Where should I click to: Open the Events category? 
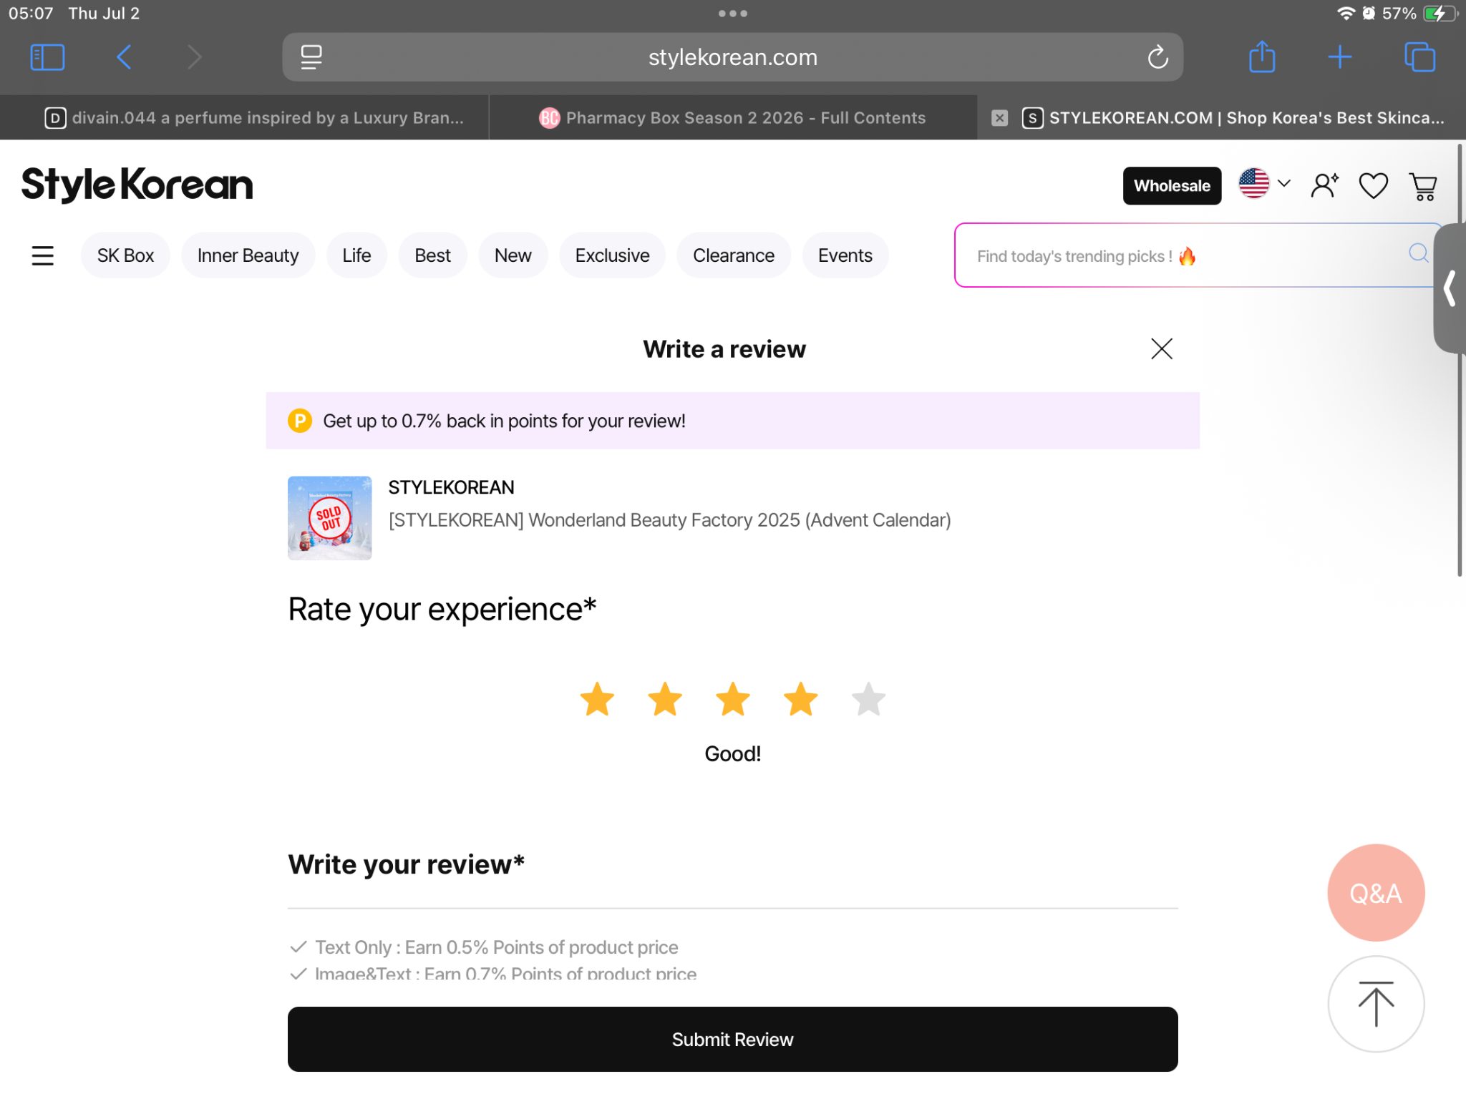[x=845, y=255]
